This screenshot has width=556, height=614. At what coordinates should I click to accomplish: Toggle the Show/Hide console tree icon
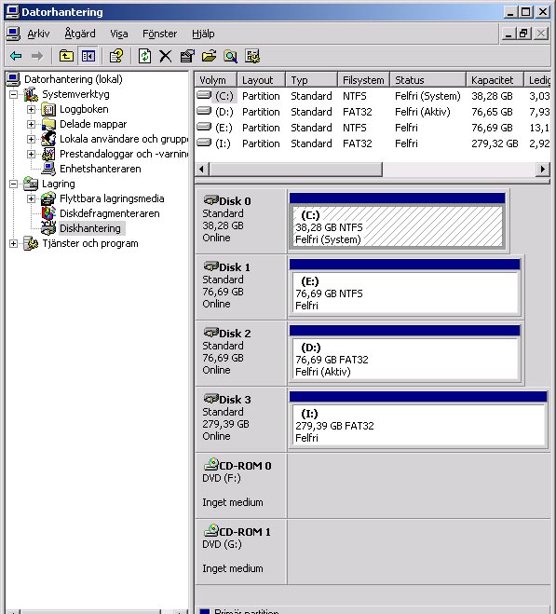(88, 56)
